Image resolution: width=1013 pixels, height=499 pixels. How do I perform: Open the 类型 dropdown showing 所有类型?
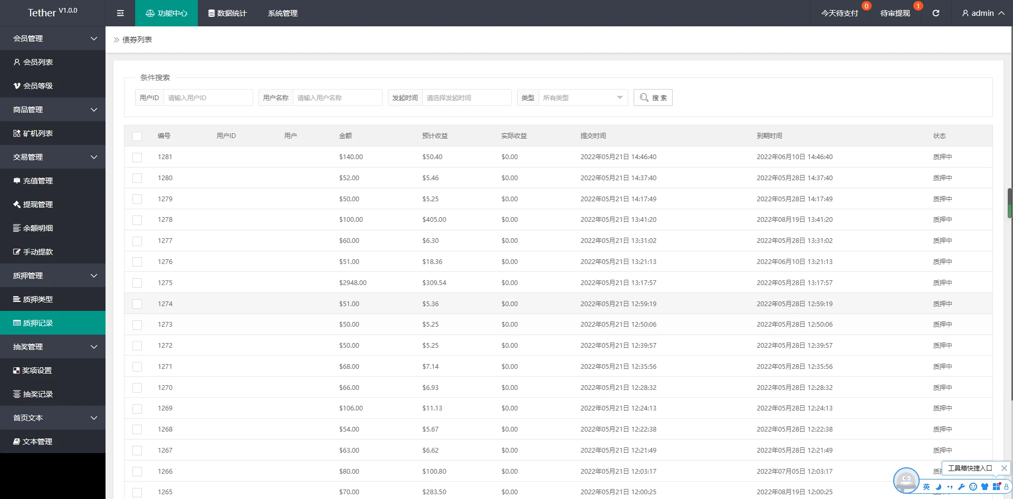pos(582,97)
